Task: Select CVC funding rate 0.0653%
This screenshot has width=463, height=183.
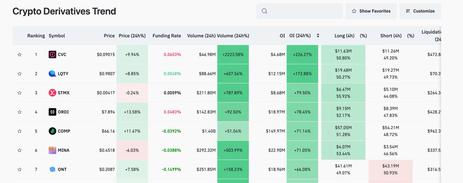Action: [172, 55]
